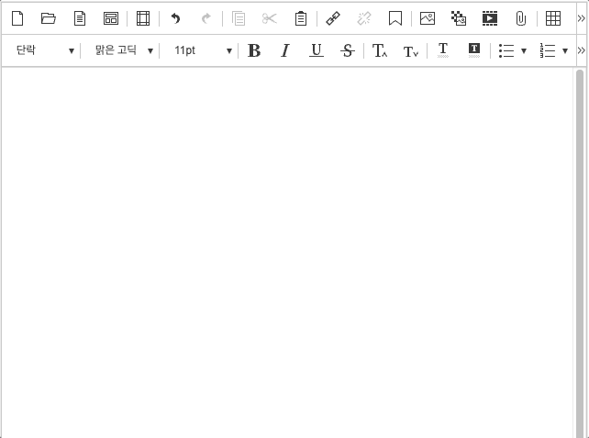
Task: Open a file with the folder icon
Action: (x=49, y=18)
